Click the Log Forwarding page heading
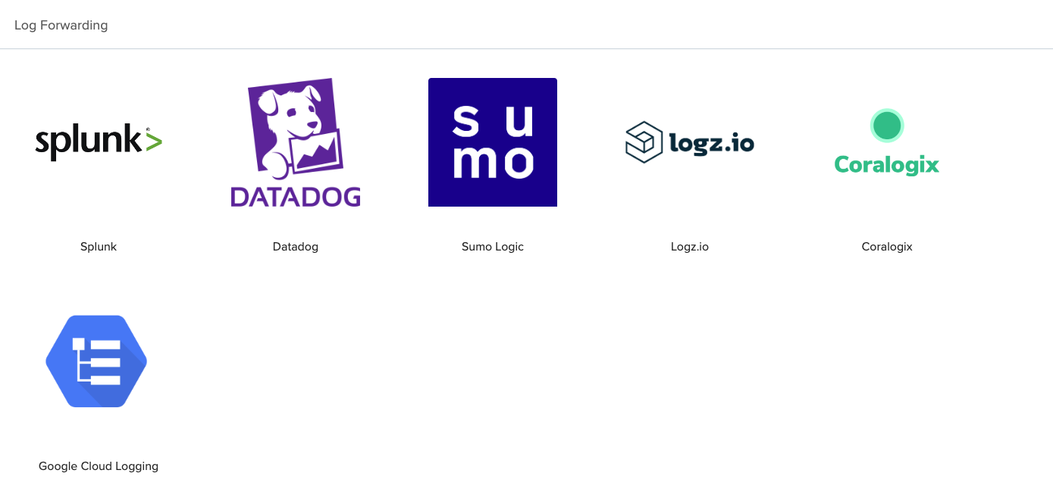Viewport: 1053px width, 495px height. pos(61,25)
